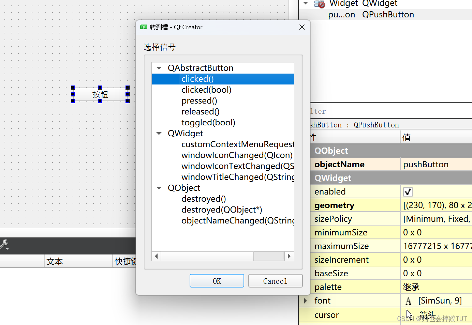Click the property filter field
472x325 pixels.
pyautogui.click(x=391, y=111)
